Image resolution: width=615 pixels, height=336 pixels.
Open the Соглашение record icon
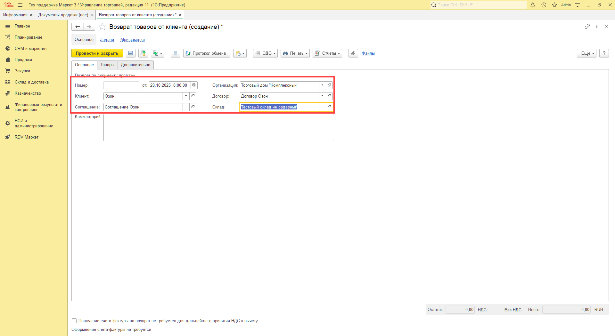click(193, 107)
